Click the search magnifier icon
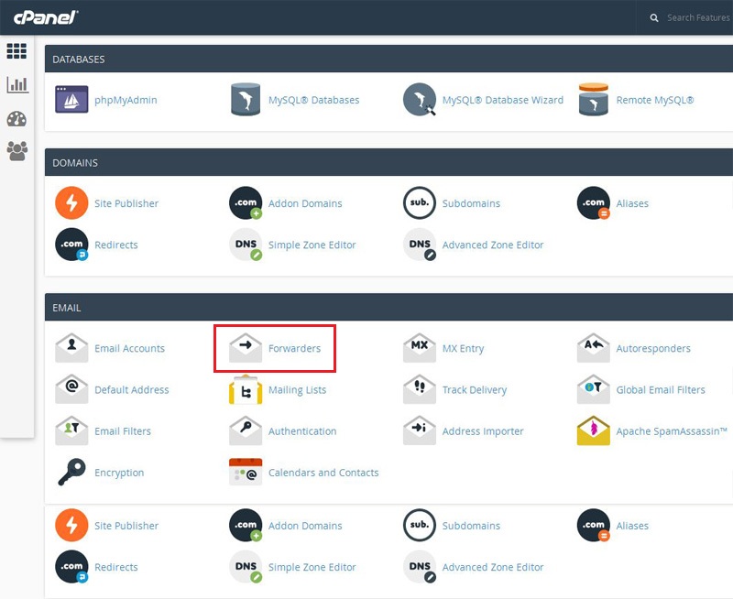The height and width of the screenshot is (599, 733). pyautogui.click(x=654, y=17)
